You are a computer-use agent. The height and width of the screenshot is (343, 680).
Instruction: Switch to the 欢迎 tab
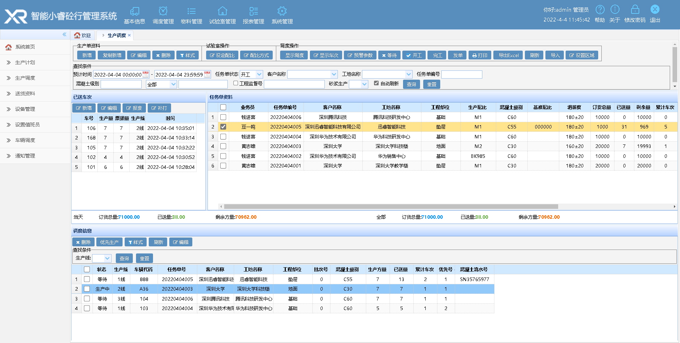(83, 35)
